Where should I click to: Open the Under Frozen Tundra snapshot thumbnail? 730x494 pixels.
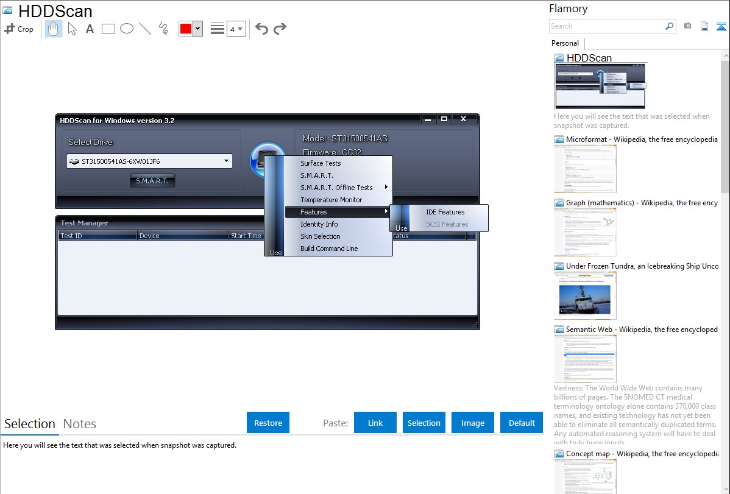(x=585, y=295)
